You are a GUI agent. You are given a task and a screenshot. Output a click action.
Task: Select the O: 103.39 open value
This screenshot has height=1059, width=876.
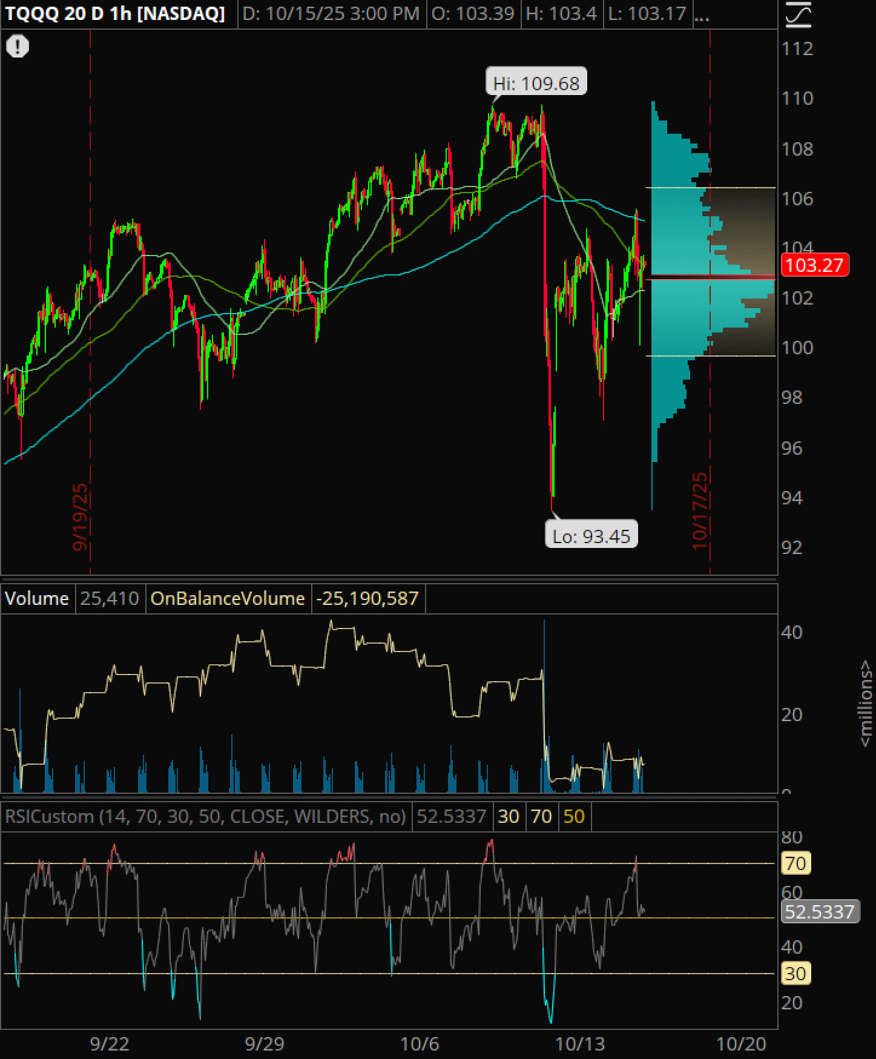pyautogui.click(x=473, y=13)
